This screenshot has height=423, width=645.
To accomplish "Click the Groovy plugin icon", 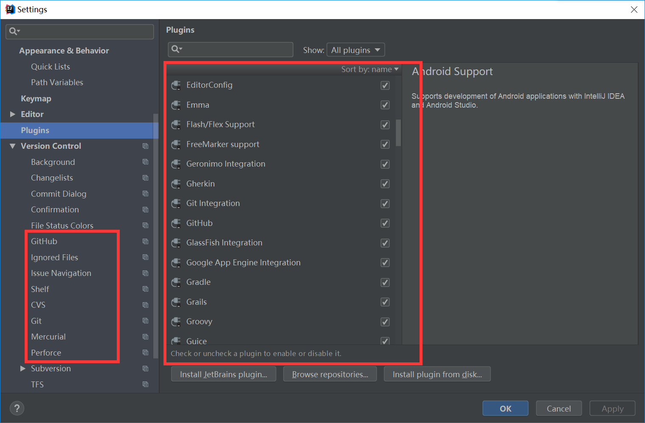I will pyautogui.click(x=176, y=322).
